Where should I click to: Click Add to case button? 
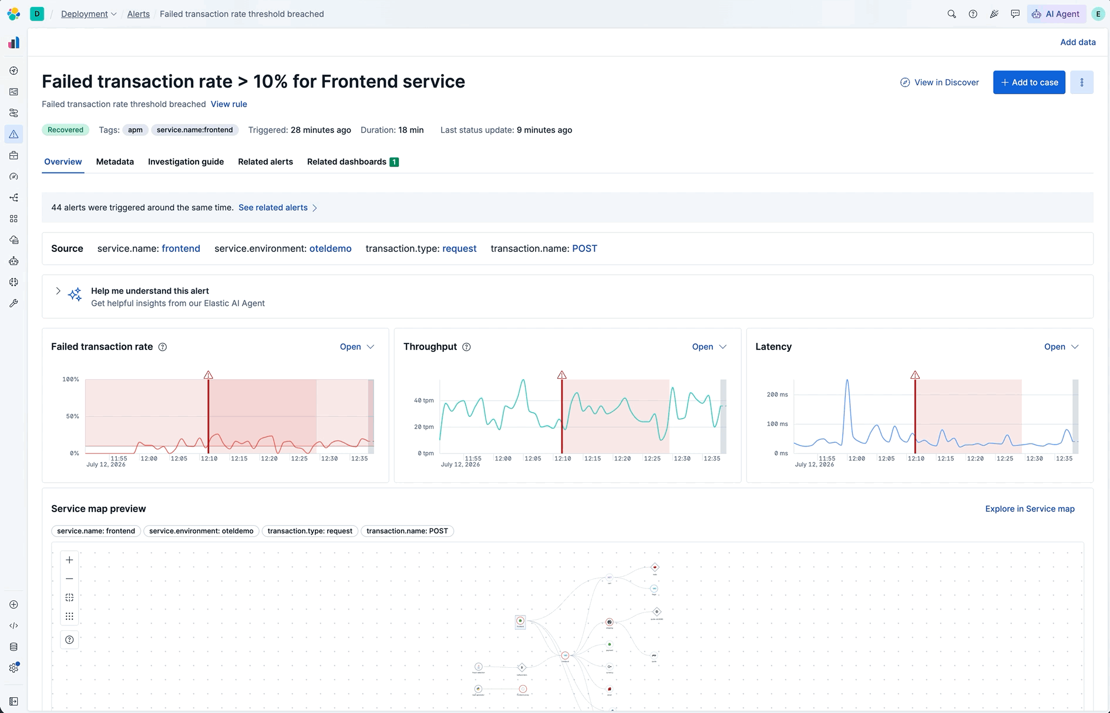[1029, 82]
